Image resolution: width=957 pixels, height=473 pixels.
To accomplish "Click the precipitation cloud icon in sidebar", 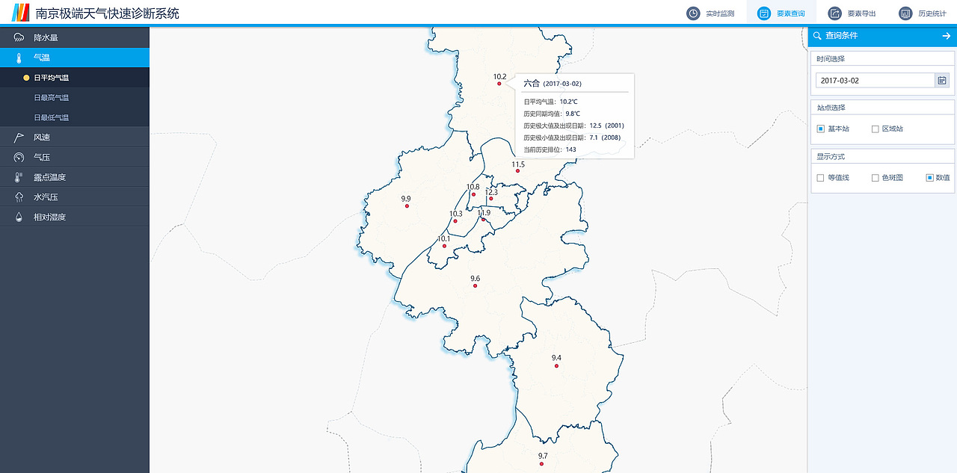I will click(x=19, y=37).
